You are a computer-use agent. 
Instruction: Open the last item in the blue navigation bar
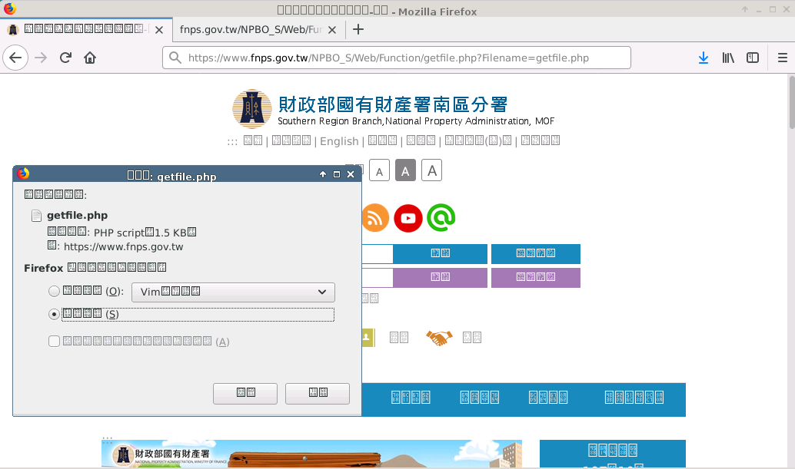click(634, 398)
